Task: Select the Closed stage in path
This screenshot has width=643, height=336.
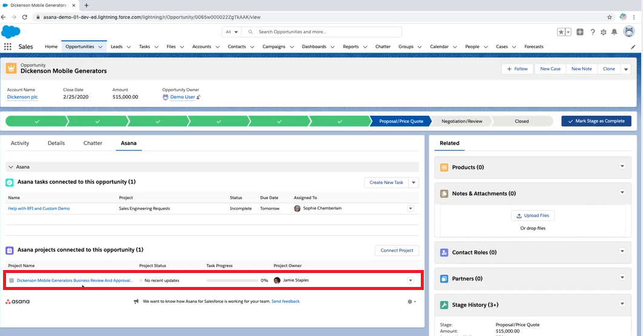Action: [x=522, y=121]
